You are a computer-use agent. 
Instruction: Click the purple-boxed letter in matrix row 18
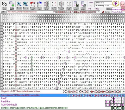[61, 76]
